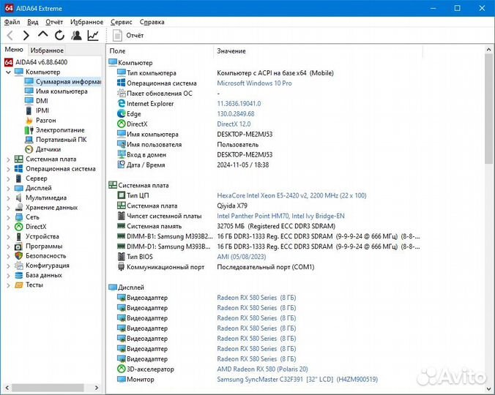Open the HexaCore Intel Xeon E5-2420 v2 link
The width and height of the screenshot is (495, 395).
[x=291, y=195]
